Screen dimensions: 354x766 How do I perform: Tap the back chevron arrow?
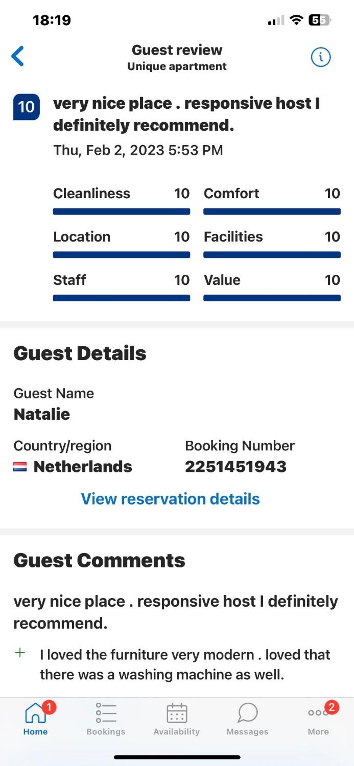click(18, 56)
